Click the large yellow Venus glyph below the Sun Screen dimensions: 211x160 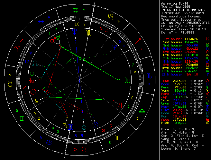coord(37,101)
